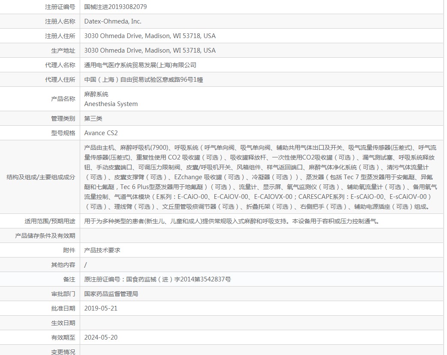Select the address in the 注册人住所 row
Image resolution: width=447 pixels, height=355 pixels.
point(150,36)
